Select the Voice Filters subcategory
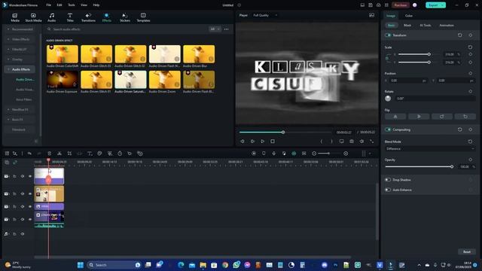Screen dimensions: 482x271 23,99
